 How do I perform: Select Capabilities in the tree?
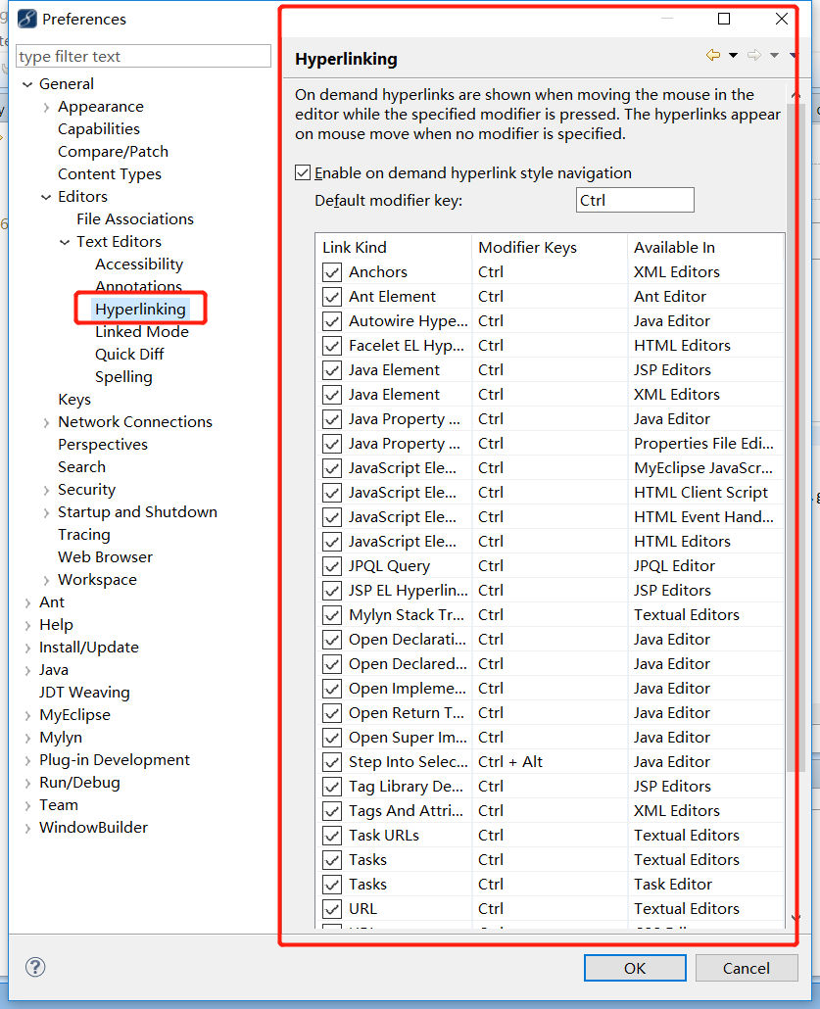click(99, 128)
